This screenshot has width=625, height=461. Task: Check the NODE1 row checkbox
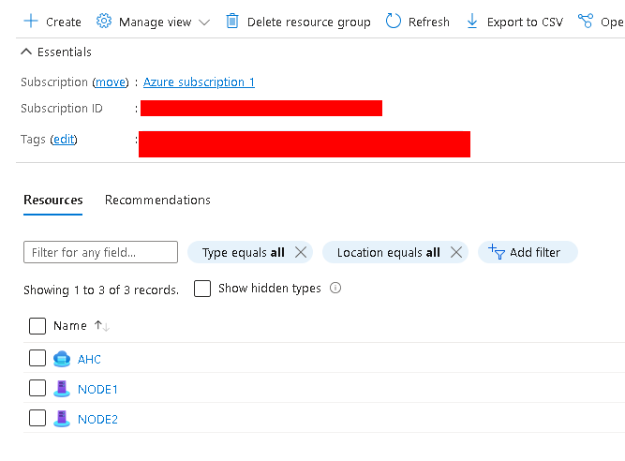pos(37,388)
